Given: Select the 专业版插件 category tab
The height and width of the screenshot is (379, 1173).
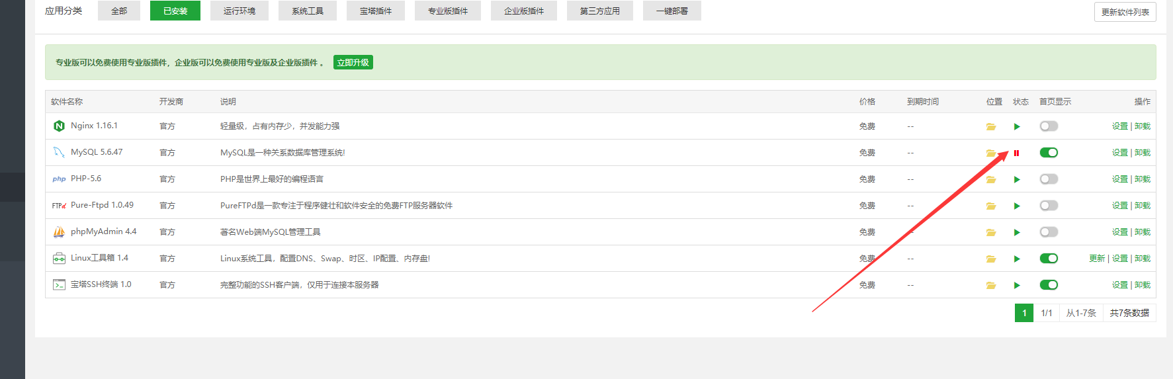Looking at the screenshot, I should tap(448, 11).
